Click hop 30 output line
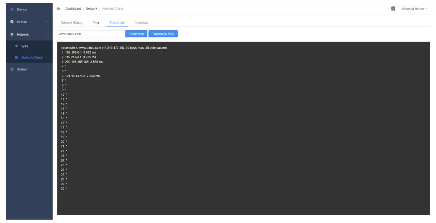 (x=64, y=189)
